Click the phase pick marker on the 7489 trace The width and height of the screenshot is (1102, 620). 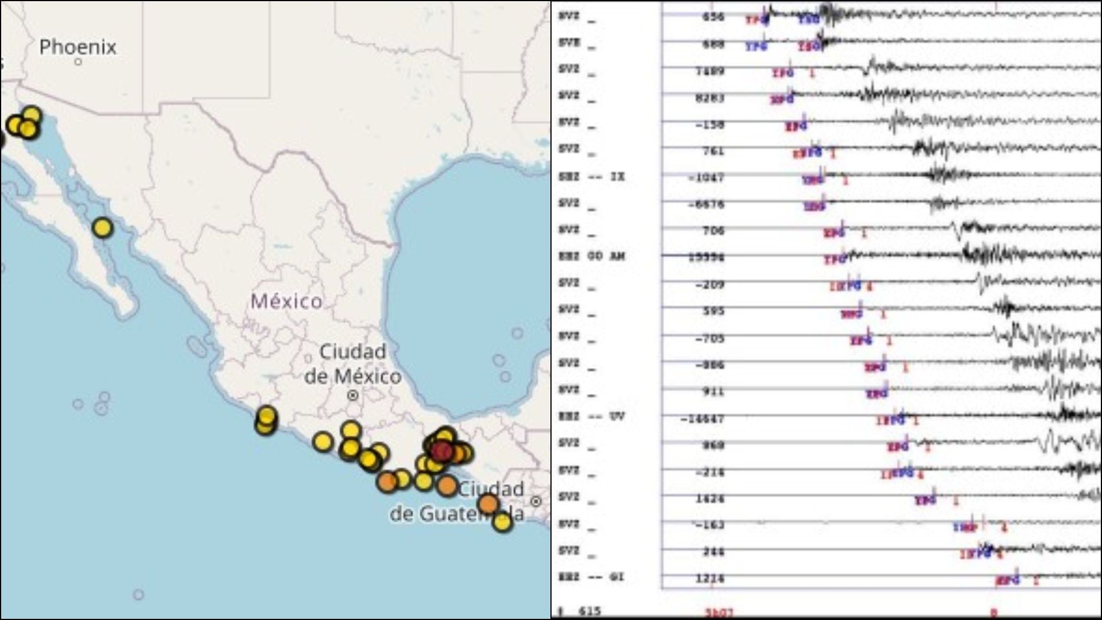tap(784, 73)
